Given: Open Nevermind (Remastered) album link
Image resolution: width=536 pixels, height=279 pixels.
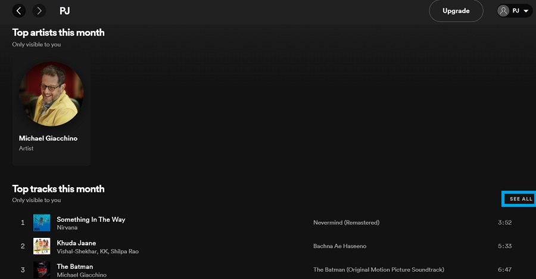Looking at the screenshot, I should click(346, 222).
